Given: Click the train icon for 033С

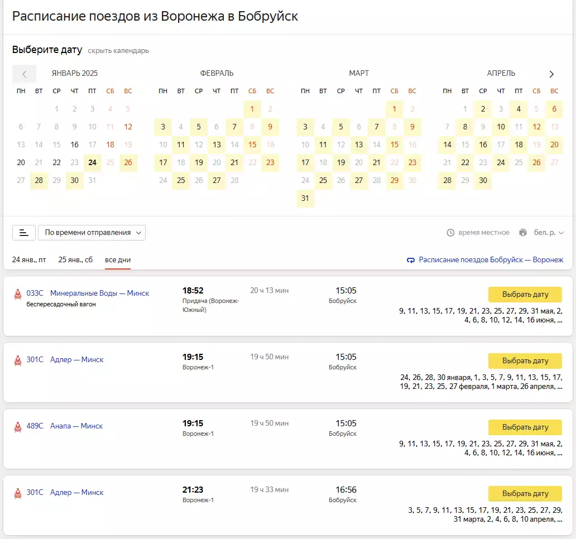Looking at the screenshot, I should click(x=18, y=293).
